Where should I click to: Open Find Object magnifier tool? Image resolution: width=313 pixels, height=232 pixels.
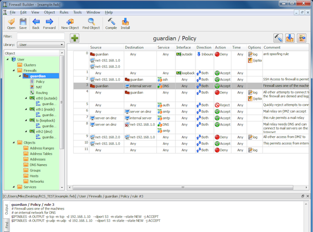(x=91, y=24)
